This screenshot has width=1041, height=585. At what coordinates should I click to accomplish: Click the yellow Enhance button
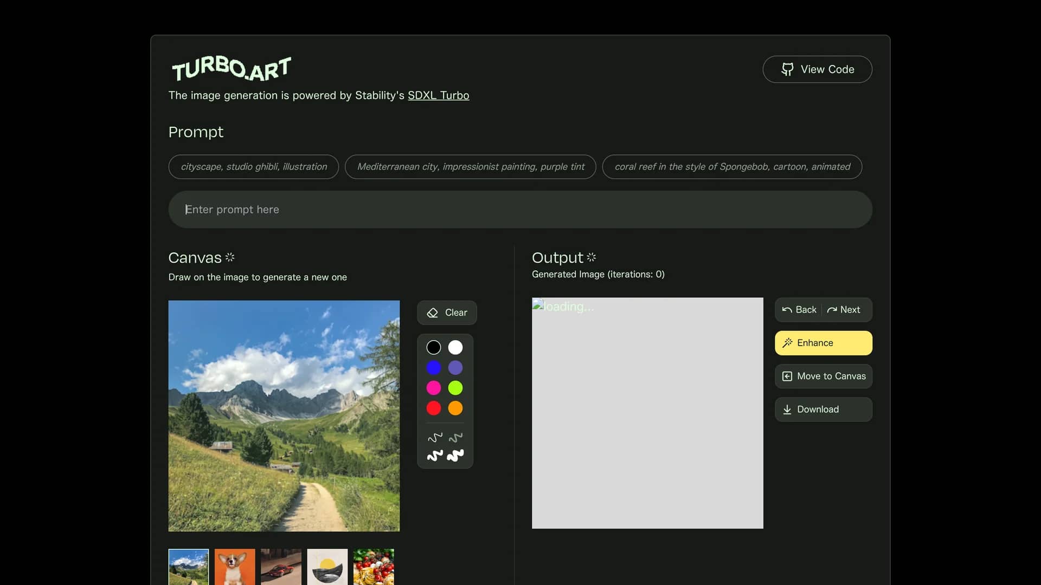(823, 343)
